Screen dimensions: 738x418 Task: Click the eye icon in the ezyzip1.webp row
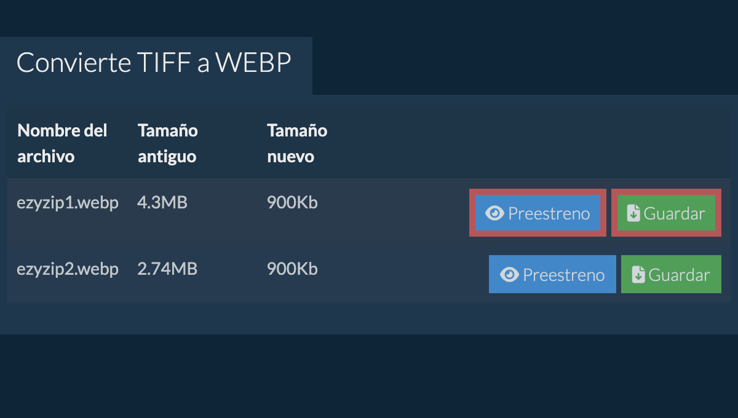(494, 213)
